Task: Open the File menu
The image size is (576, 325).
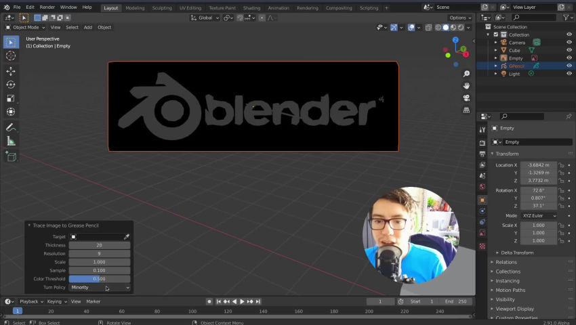Action: (x=17, y=7)
